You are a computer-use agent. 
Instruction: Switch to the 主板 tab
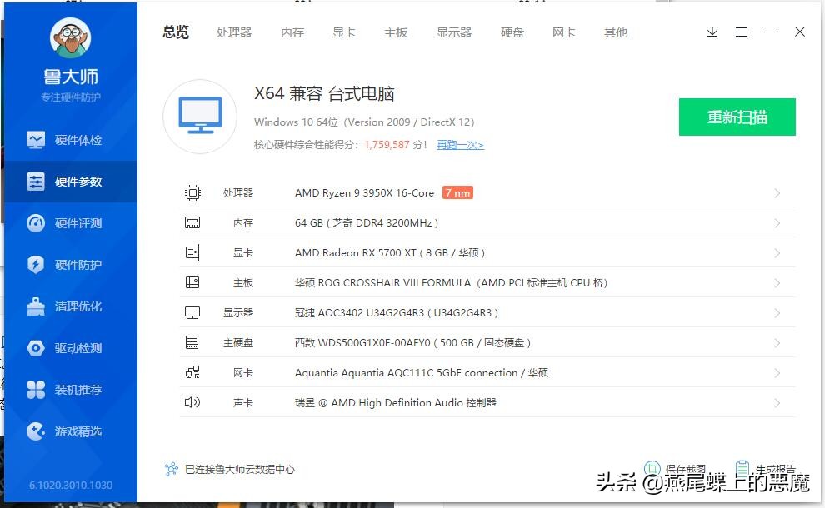396,32
